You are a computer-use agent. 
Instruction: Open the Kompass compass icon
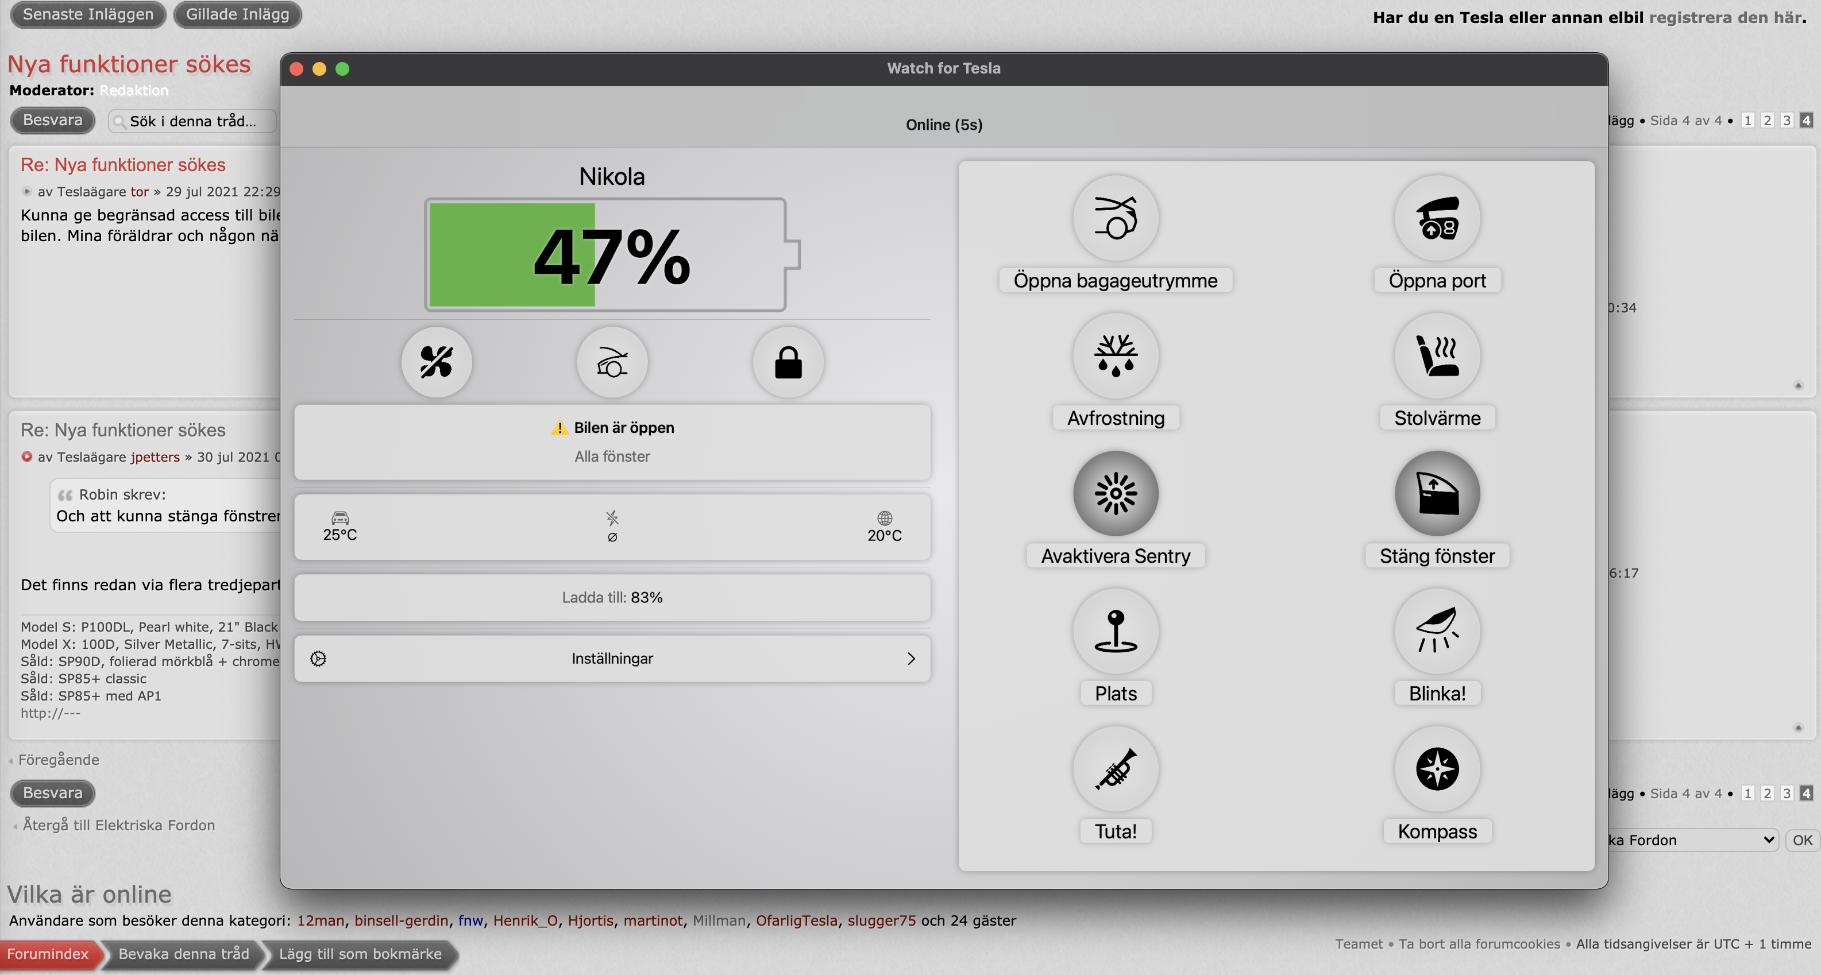1437,769
